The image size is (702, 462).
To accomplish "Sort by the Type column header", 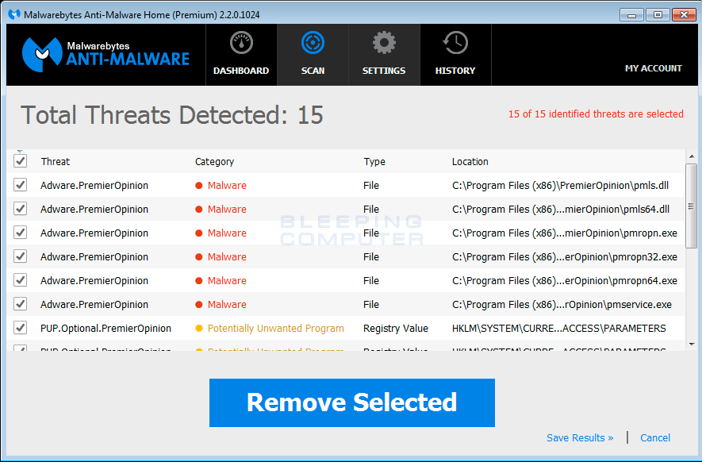I will 374,162.
